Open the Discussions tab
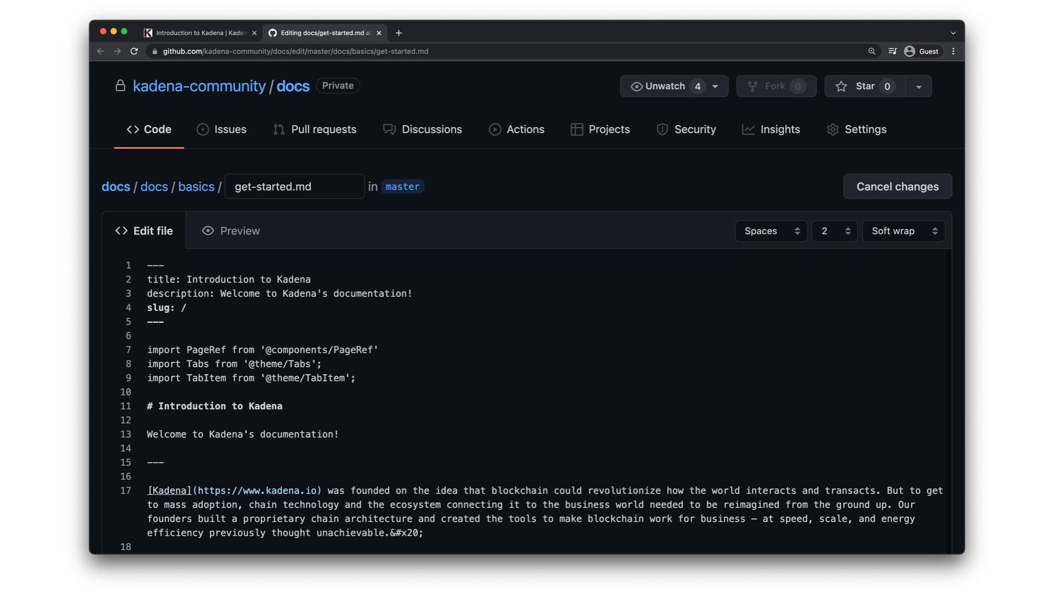 tap(423, 129)
